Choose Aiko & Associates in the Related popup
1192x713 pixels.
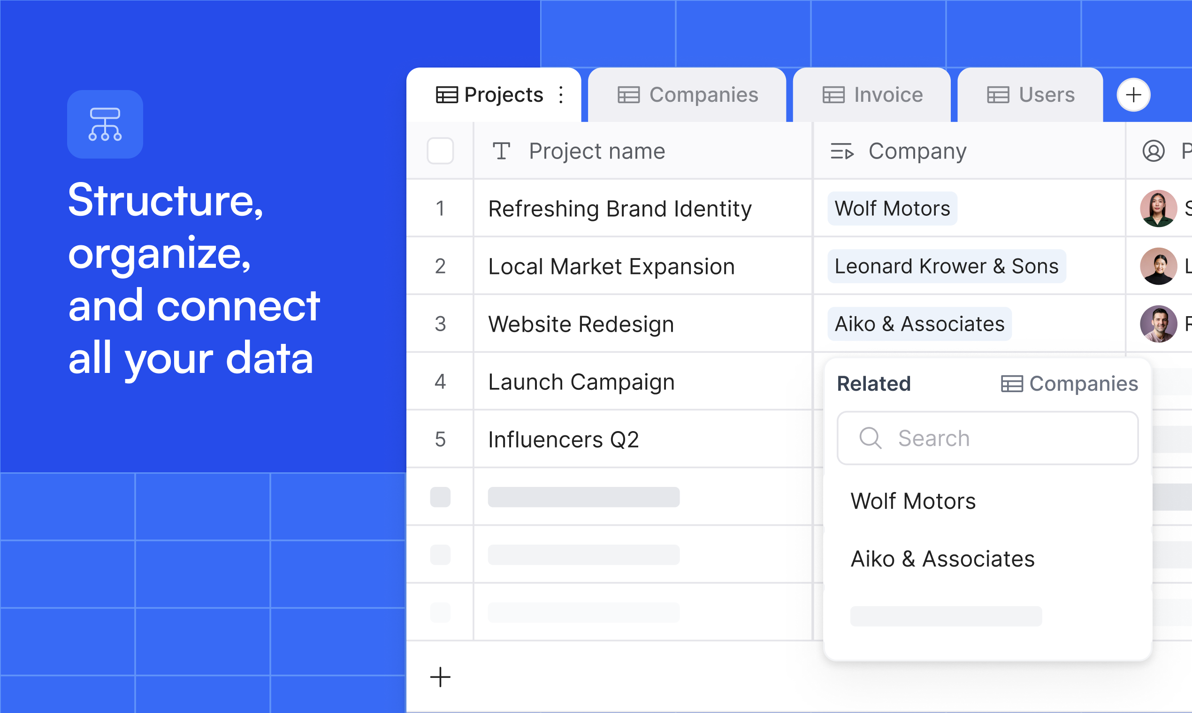[x=942, y=559]
